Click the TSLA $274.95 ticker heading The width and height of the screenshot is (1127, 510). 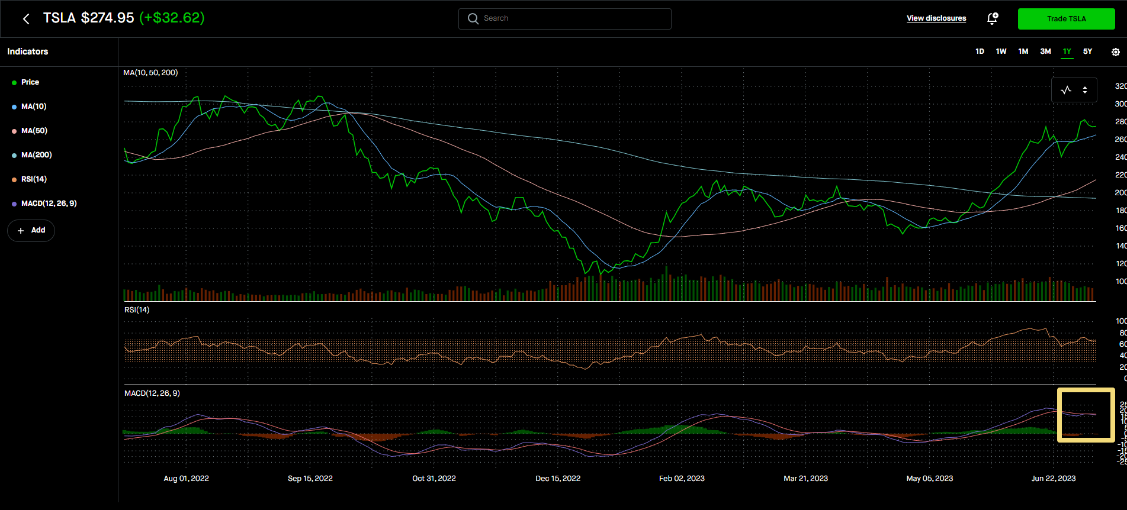tap(89, 18)
